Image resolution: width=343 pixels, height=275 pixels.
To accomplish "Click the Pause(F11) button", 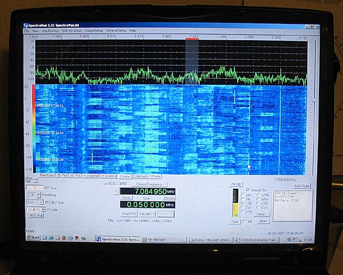I will coord(147,214).
